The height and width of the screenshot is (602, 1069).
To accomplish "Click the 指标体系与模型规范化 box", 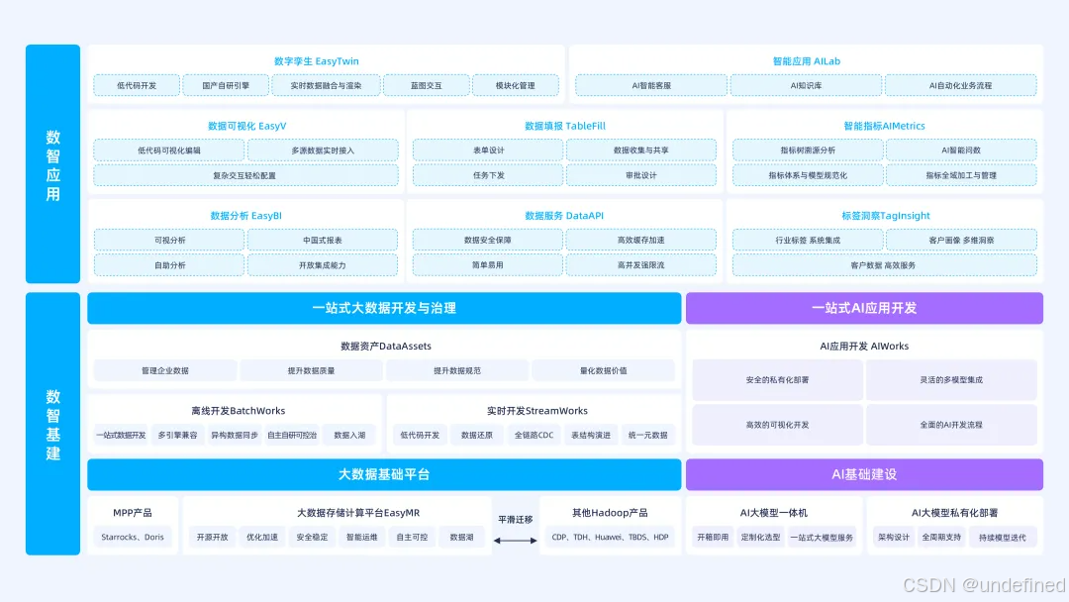I will pos(808,175).
